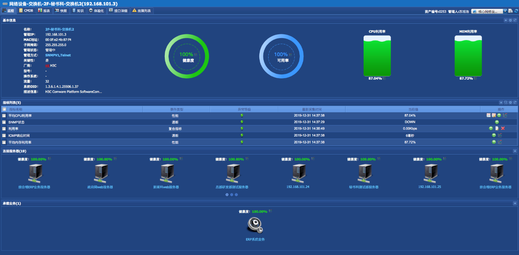Screen dimensions: 519x255
Task: Click the green CPU利用率 gauge bar
Action: coord(377,56)
